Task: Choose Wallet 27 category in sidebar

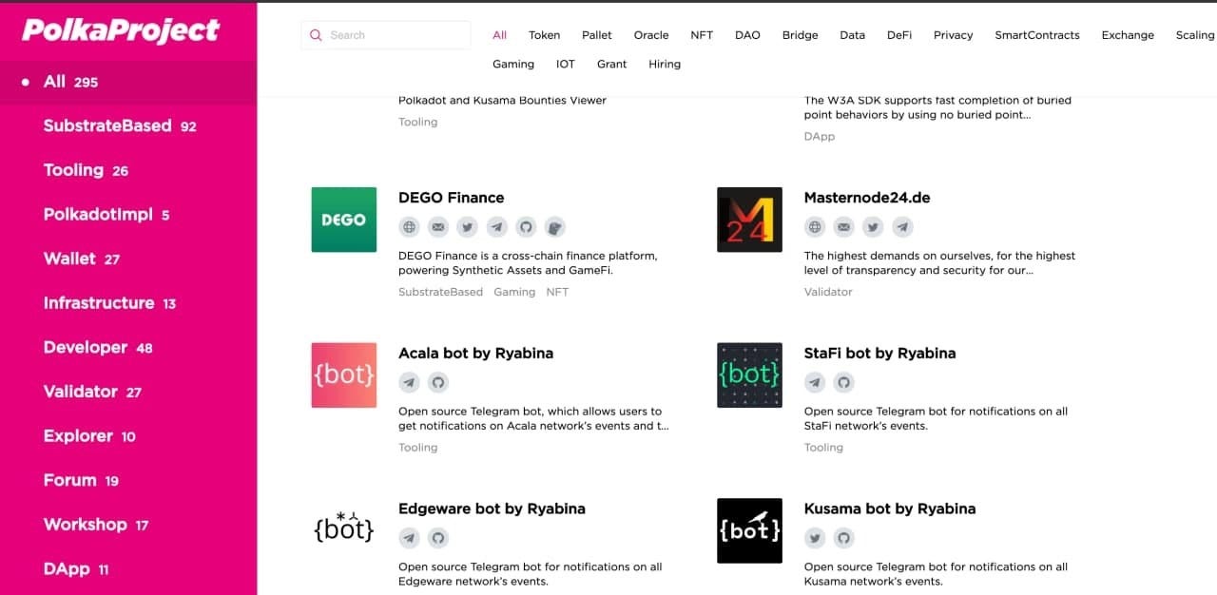Action: (128, 259)
